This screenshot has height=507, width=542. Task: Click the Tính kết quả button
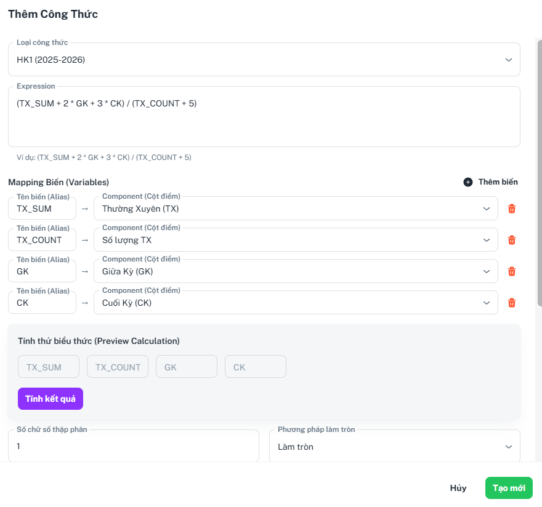[x=51, y=399]
